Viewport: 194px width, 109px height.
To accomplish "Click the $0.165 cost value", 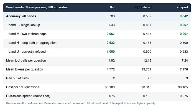I will [x=183, y=87].
